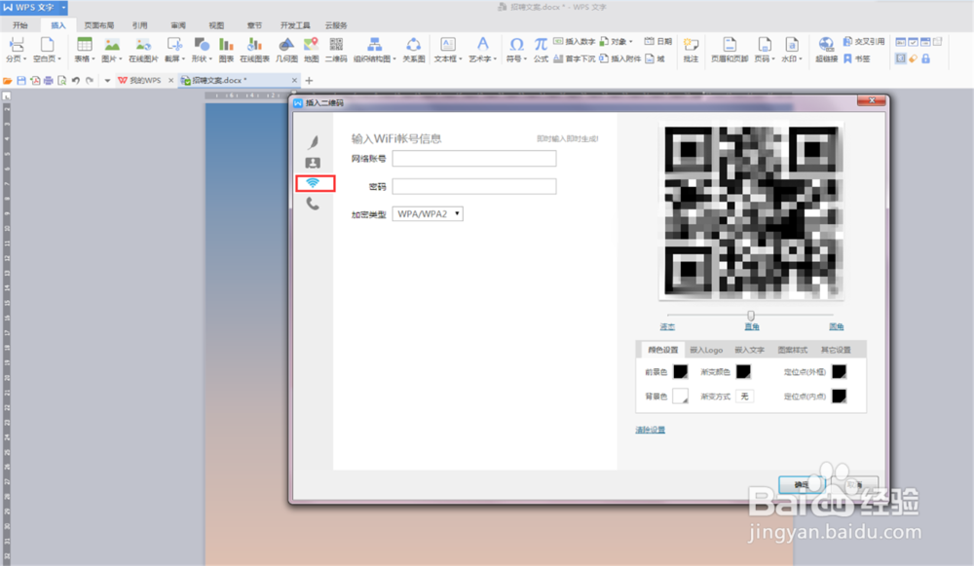This screenshot has height=566, width=974.
Task: Click the 清除设置 clear settings link
Action: pos(651,430)
